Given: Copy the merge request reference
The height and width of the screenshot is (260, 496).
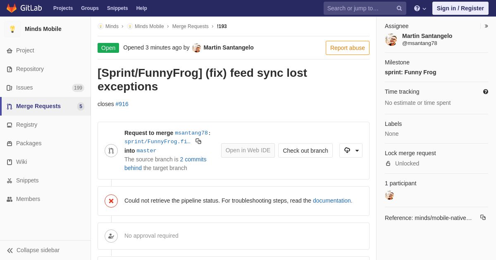Looking at the screenshot, I should point(483,217).
